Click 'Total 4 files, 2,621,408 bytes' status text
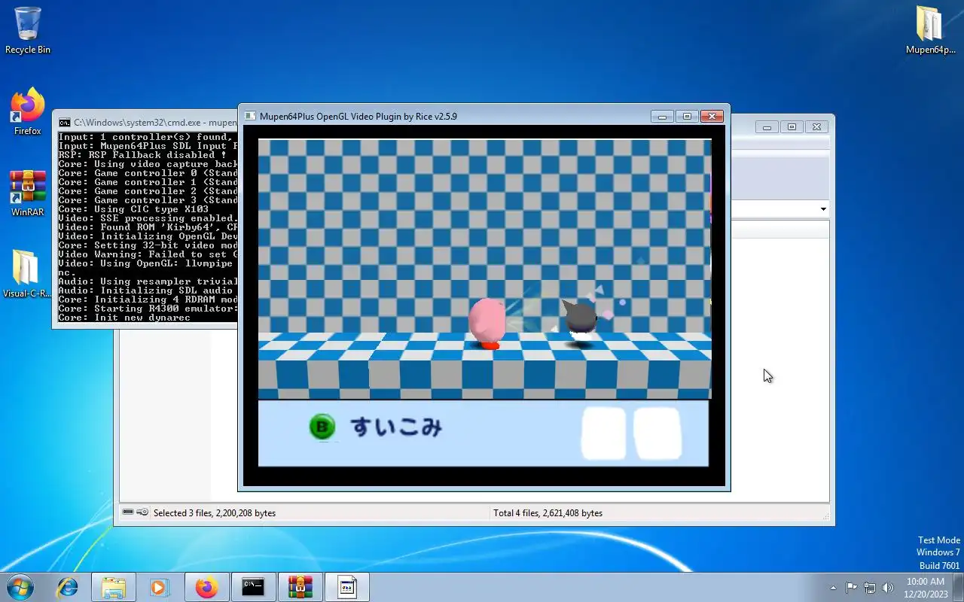The width and height of the screenshot is (964, 602). (x=548, y=513)
